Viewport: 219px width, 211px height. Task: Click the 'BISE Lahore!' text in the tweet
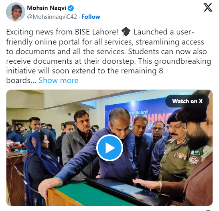[x=97, y=32]
